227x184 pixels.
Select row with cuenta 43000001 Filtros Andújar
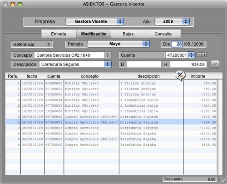[111, 83]
